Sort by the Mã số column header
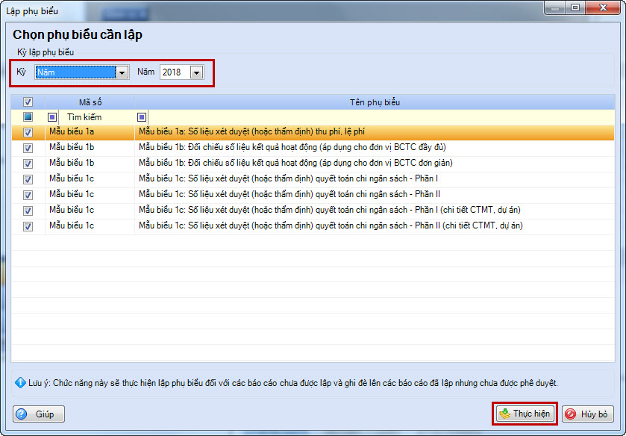Screen dimensions: 626x436 pos(90,102)
